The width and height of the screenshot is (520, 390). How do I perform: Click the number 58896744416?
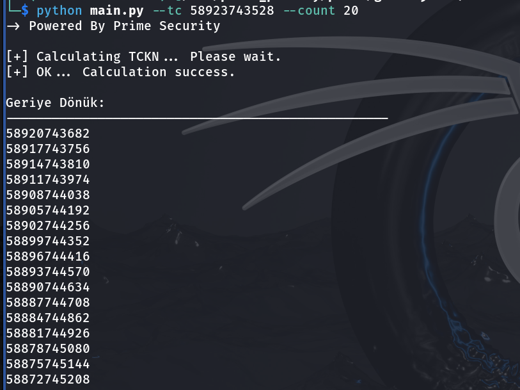tap(48, 257)
